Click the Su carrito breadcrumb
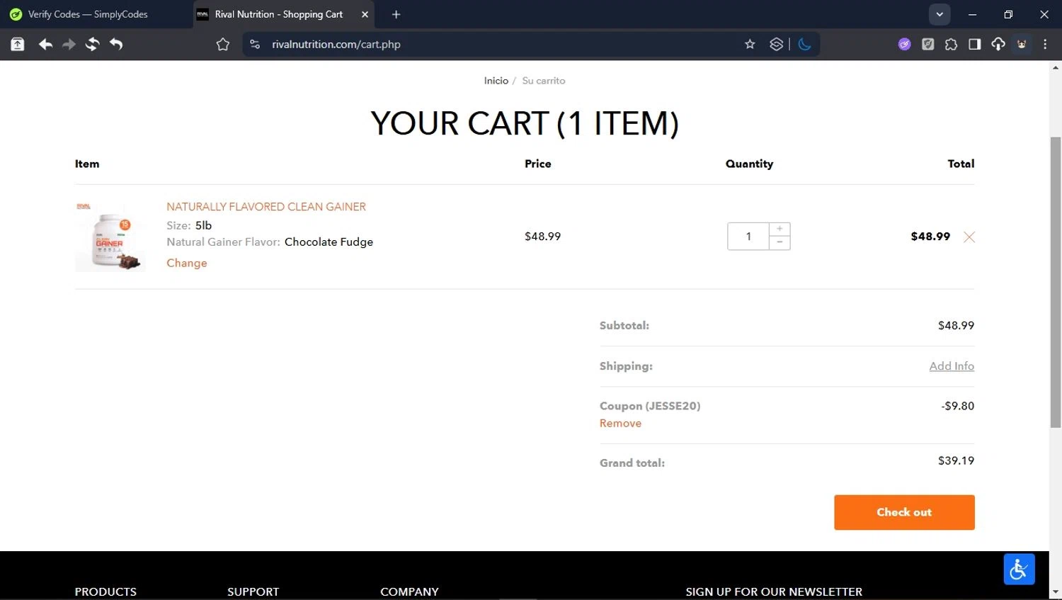Screen dimensions: 1062x600 coord(544,81)
